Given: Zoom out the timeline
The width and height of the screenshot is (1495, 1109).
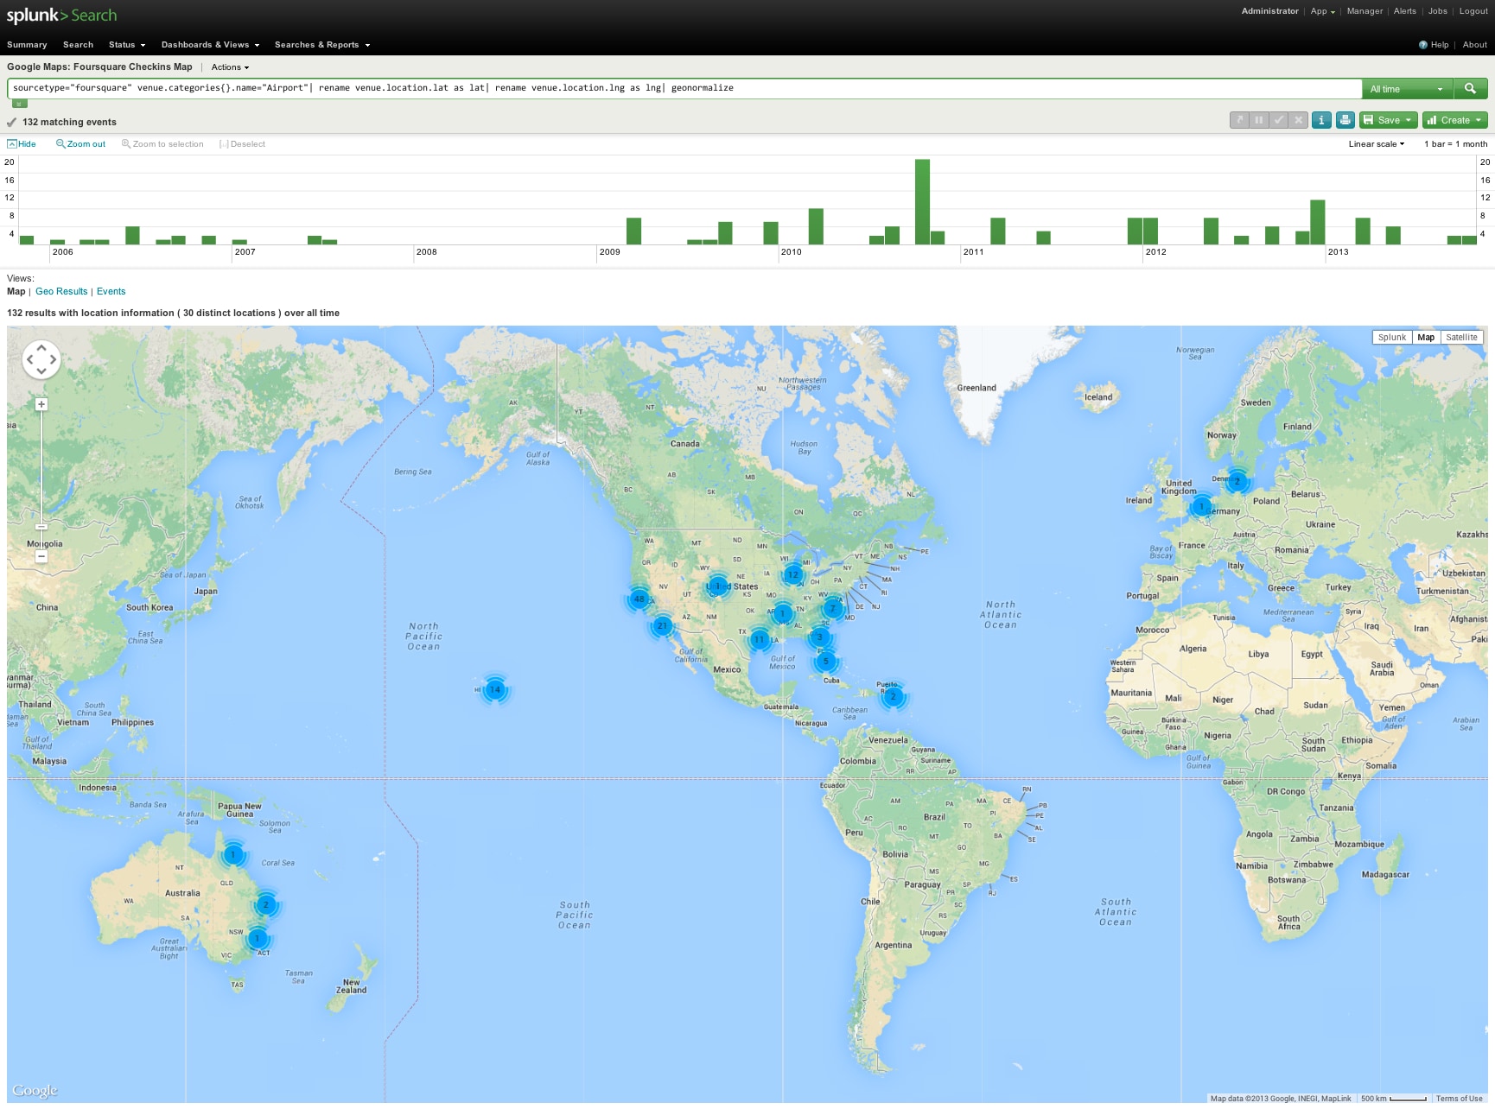Looking at the screenshot, I should (x=80, y=144).
